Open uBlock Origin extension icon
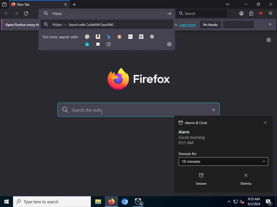277x207 pixels. (x=261, y=13)
